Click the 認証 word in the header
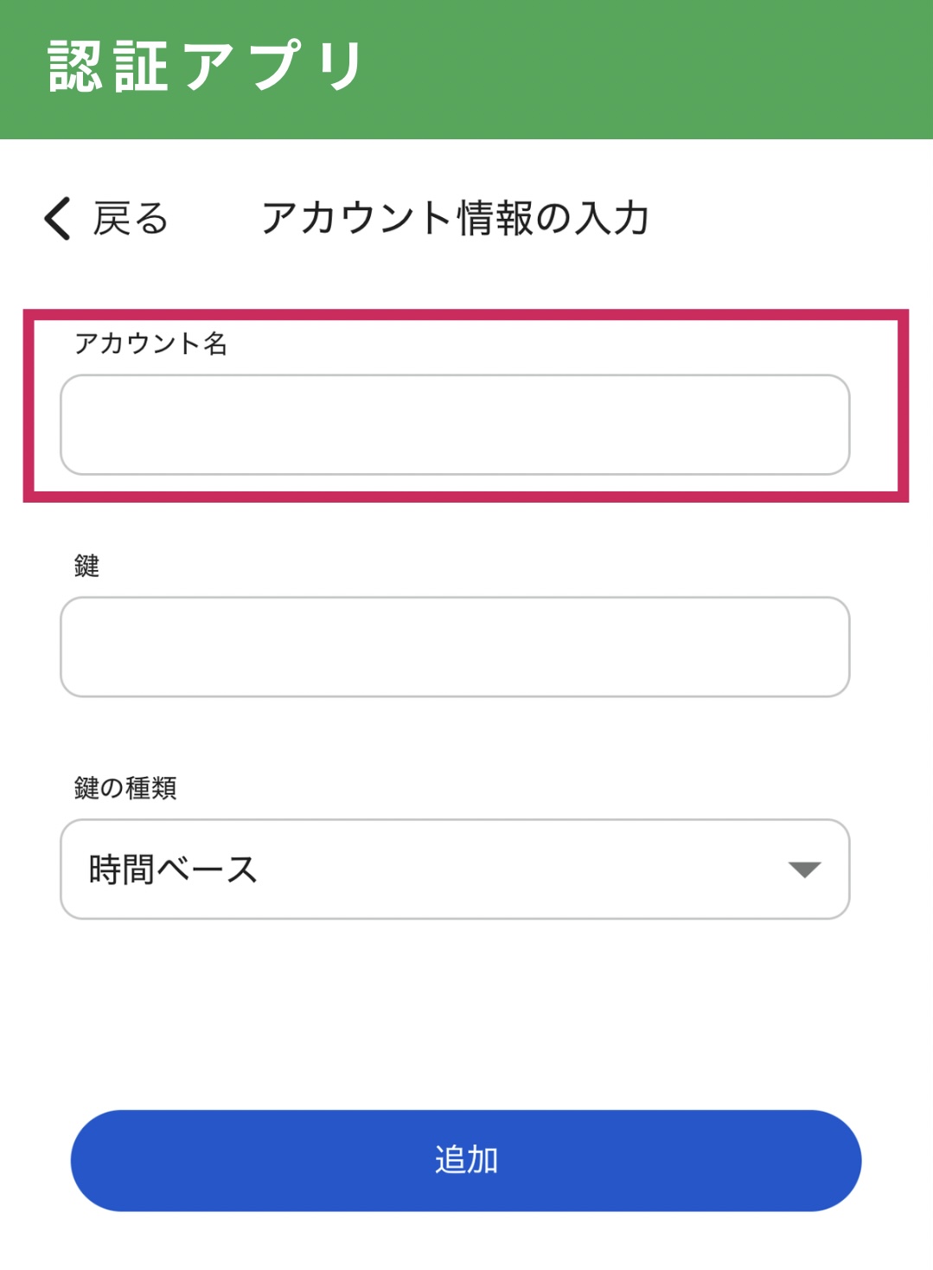 point(108,67)
